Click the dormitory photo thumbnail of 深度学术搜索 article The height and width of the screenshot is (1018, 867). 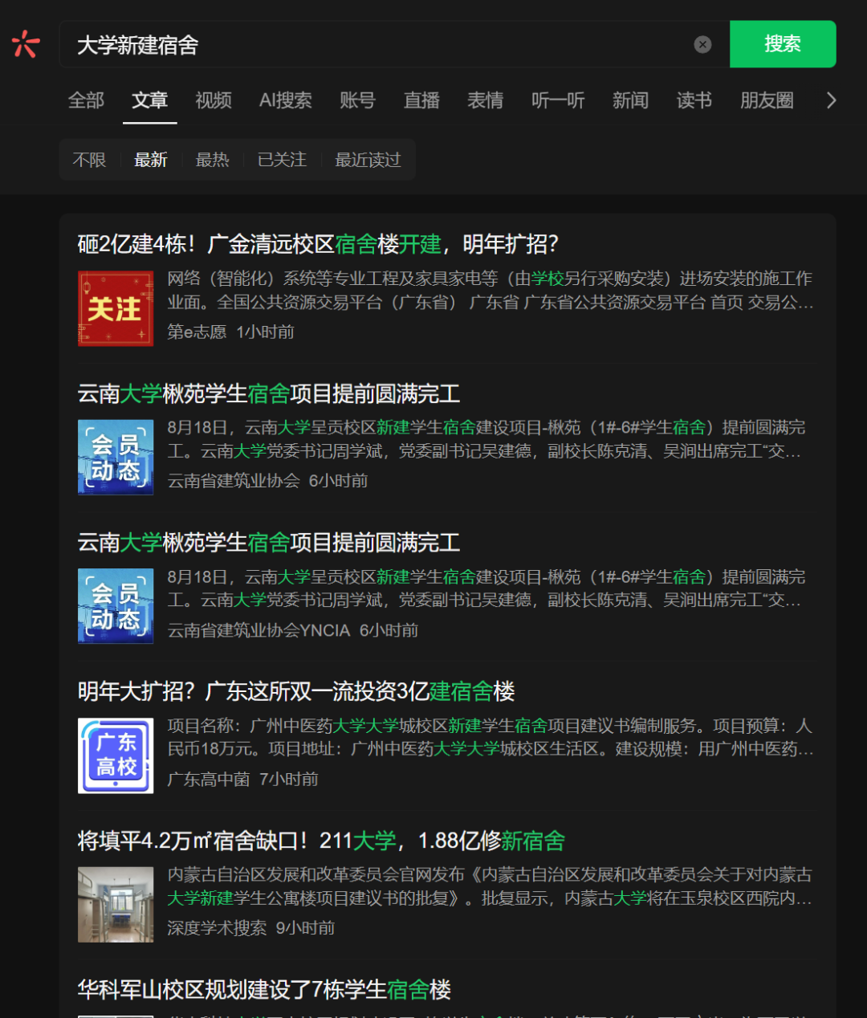tap(116, 904)
